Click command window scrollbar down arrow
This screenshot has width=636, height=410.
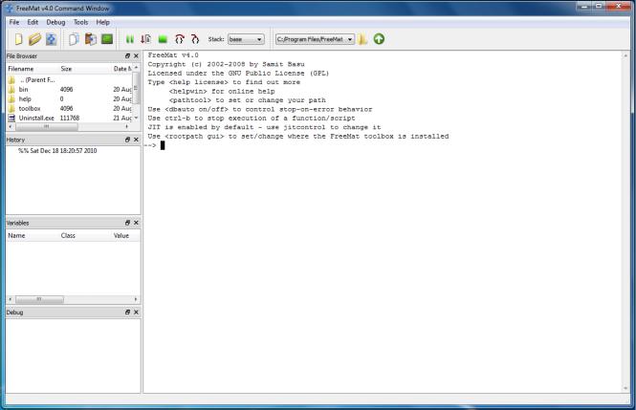(625, 389)
